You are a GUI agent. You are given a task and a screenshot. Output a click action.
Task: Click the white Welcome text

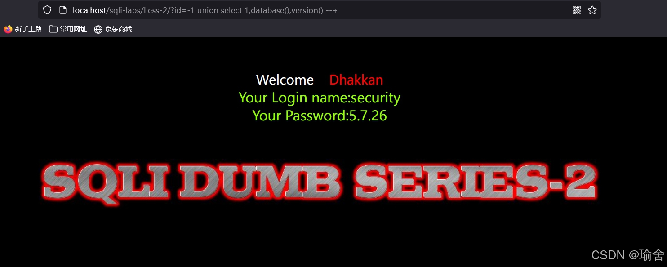coord(285,80)
